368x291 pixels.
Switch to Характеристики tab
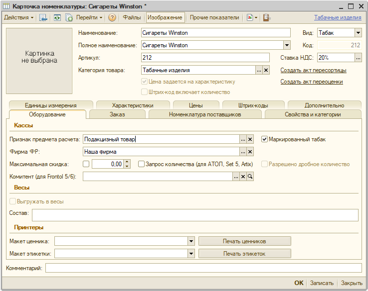[133, 105]
